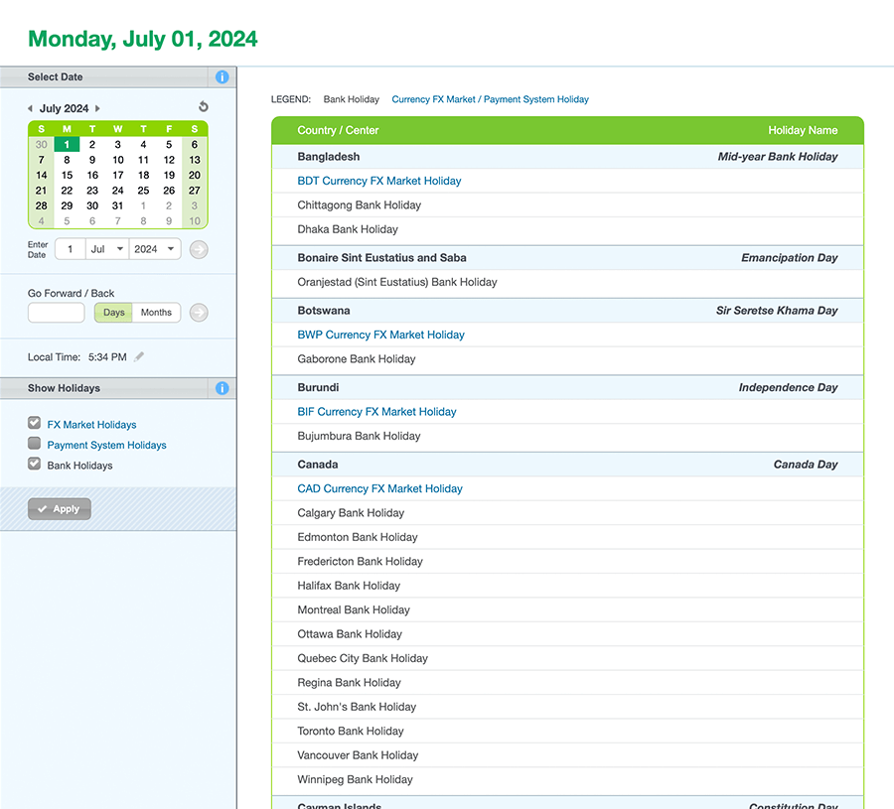This screenshot has width=894, height=809.
Task: Click the day input field showing 1
Action: coord(71,249)
